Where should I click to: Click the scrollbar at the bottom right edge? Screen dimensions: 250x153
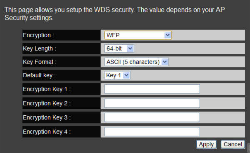[x=248, y=148]
